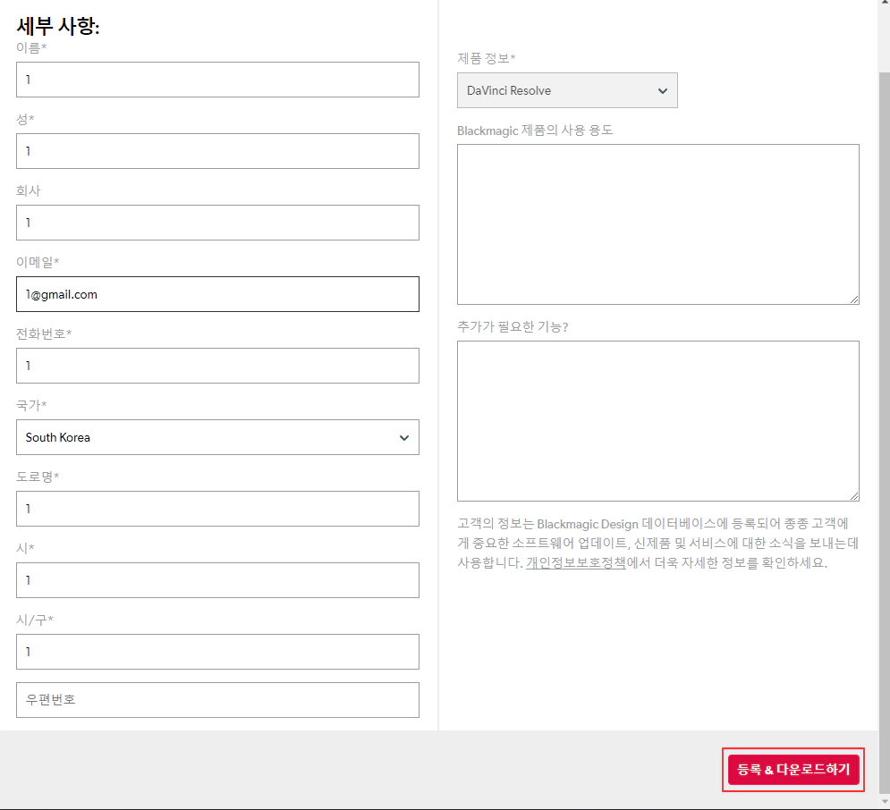Click the 회사 company input field
This screenshot has height=810, width=890.
pyautogui.click(x=217, y=223)
